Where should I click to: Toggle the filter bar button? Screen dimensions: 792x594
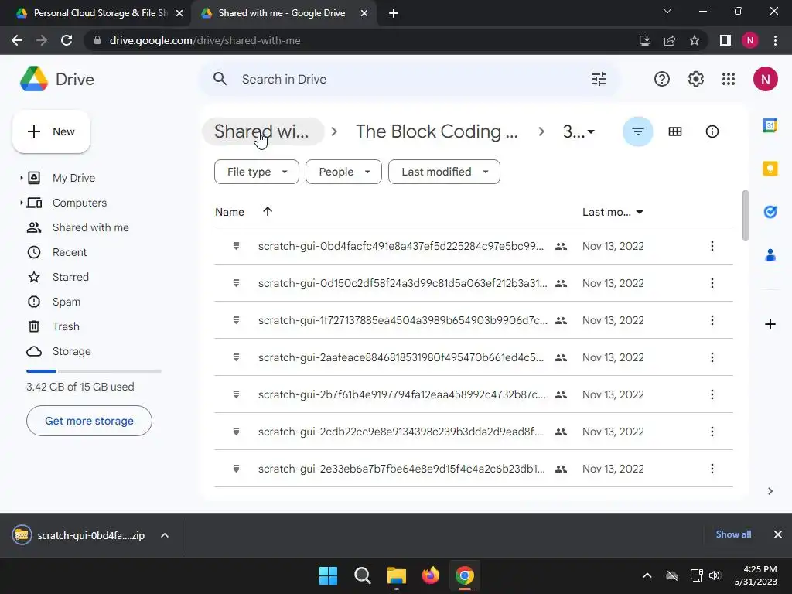(637, 131)
